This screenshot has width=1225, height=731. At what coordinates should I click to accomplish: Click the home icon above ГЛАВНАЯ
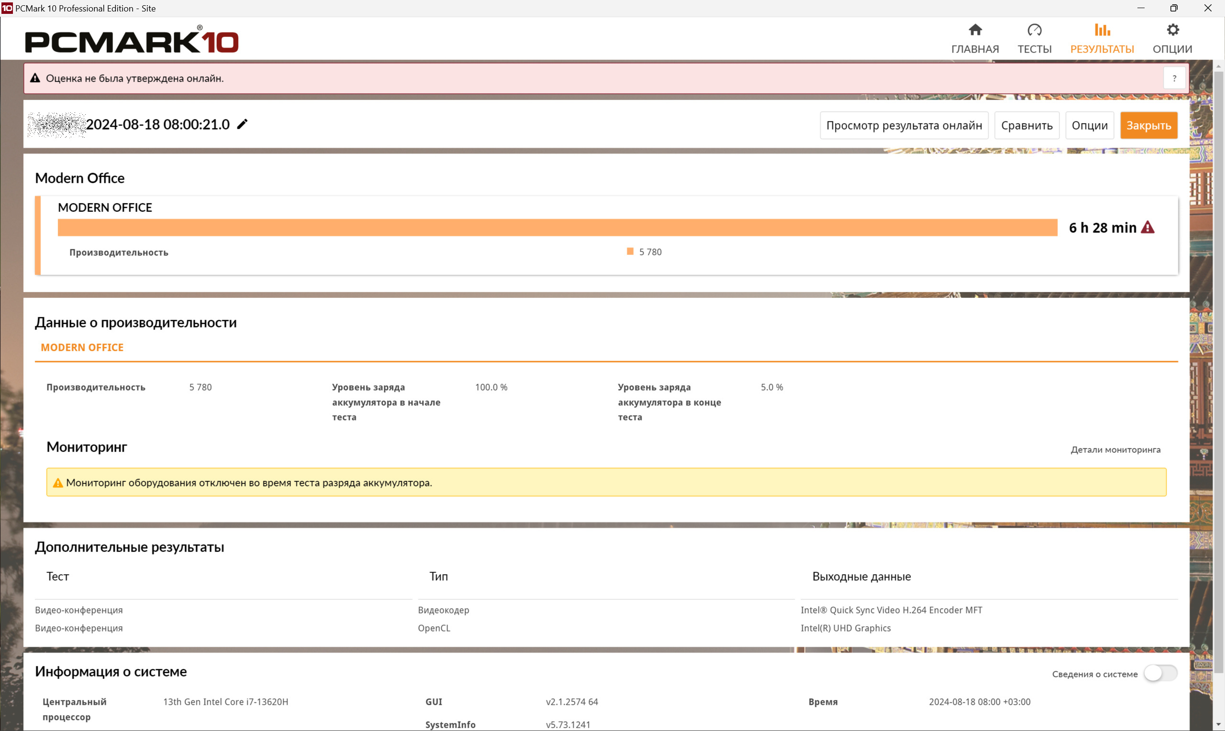pos(975,30)
